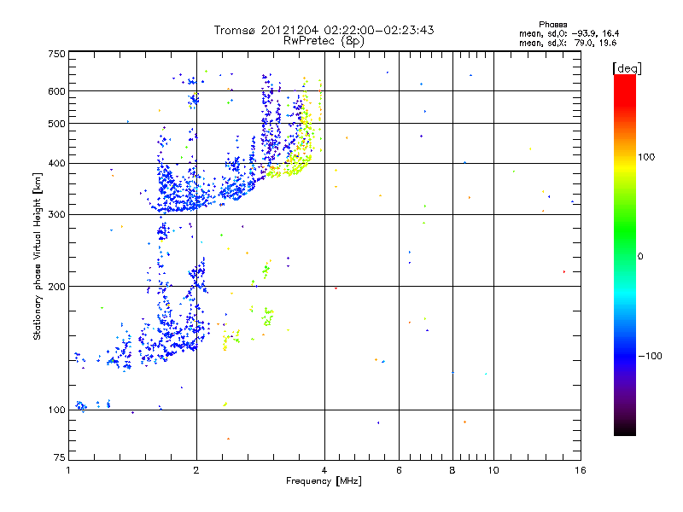The width and height of the screenshot is (683, 512).
Task: Click the '500' y-axis tick label
Action: click(56, 124)
